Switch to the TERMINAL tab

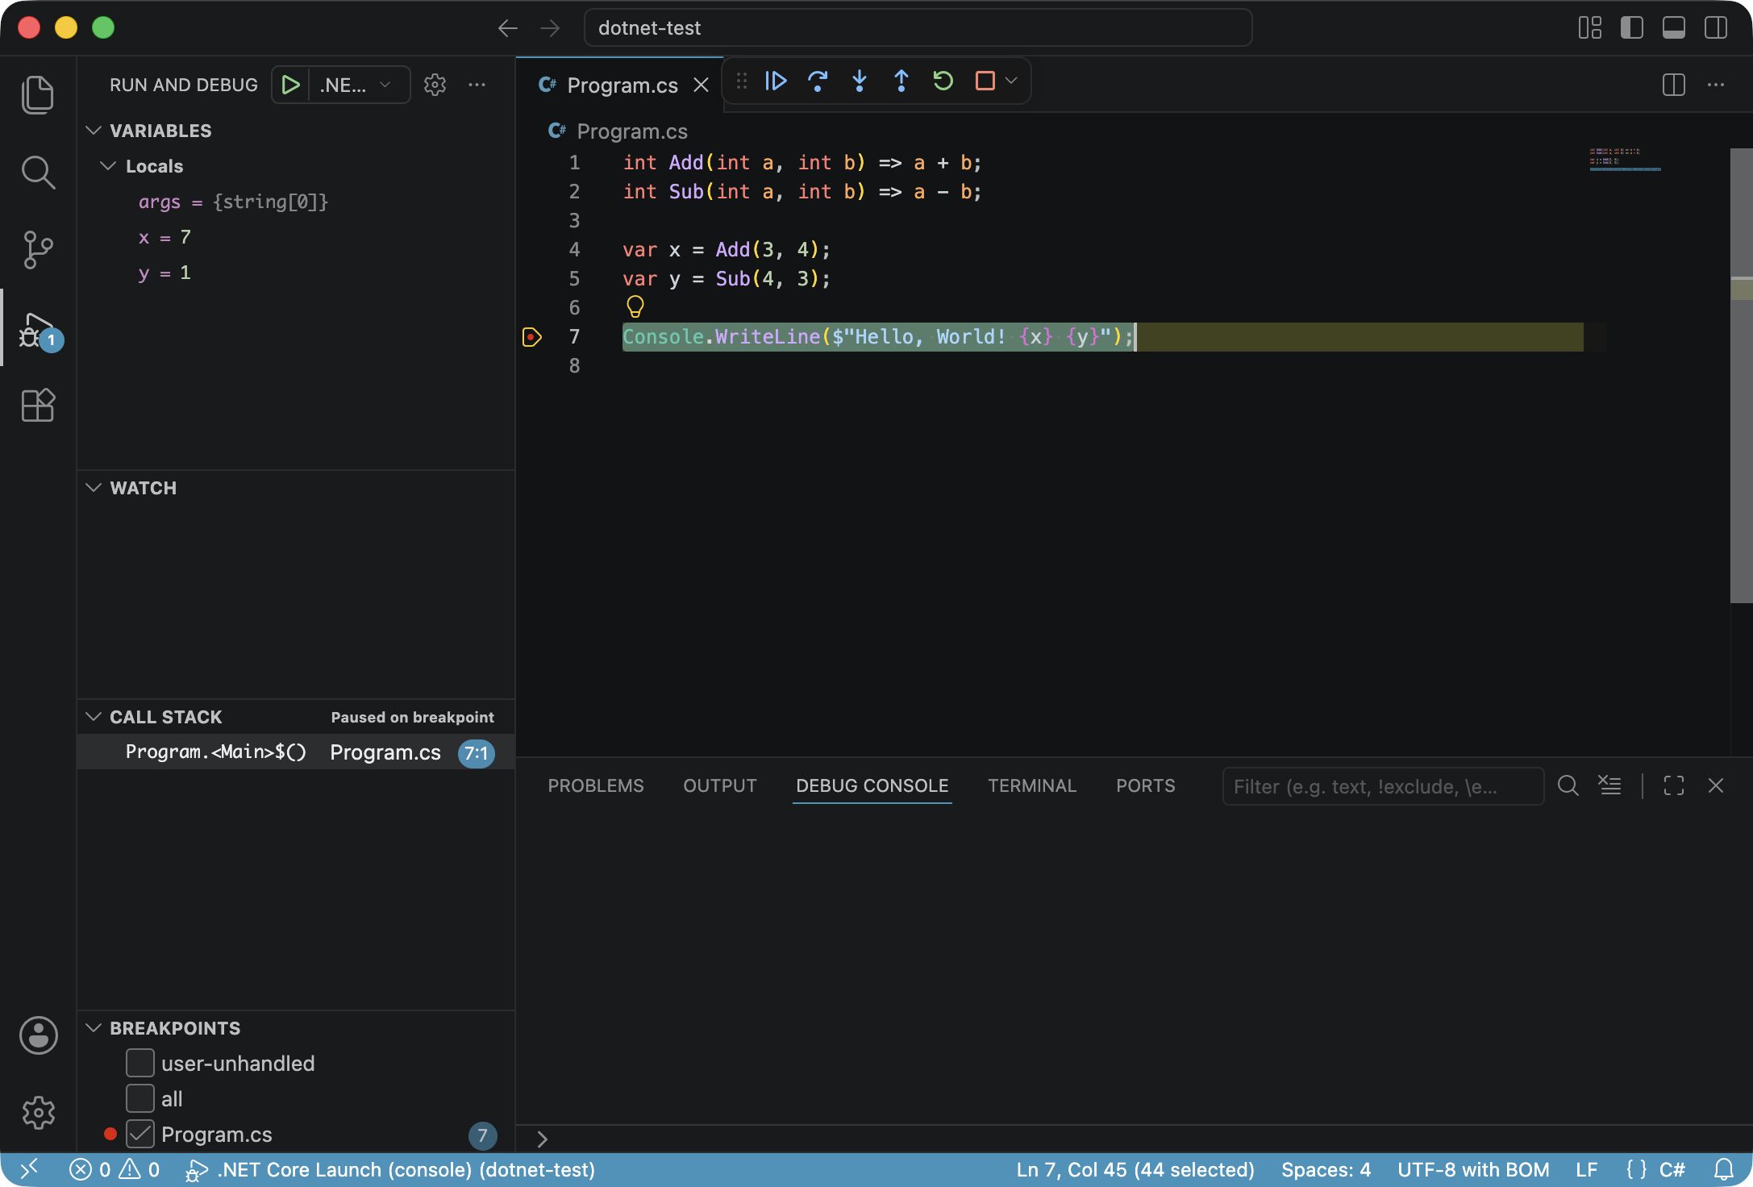pyautogui.click(x=1032, y=785)
